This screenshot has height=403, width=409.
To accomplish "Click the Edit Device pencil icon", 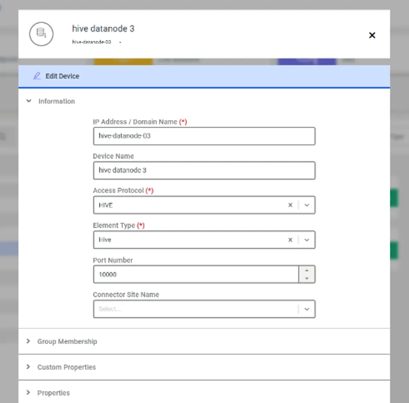I will click(x=37, y=76).
